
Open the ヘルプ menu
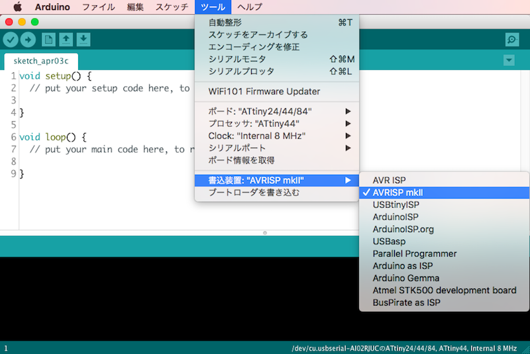point(250,7)
